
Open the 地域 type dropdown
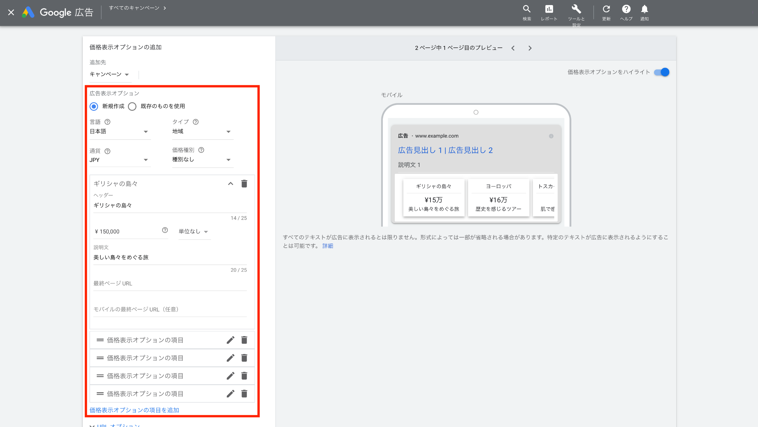tap(202, 132)
